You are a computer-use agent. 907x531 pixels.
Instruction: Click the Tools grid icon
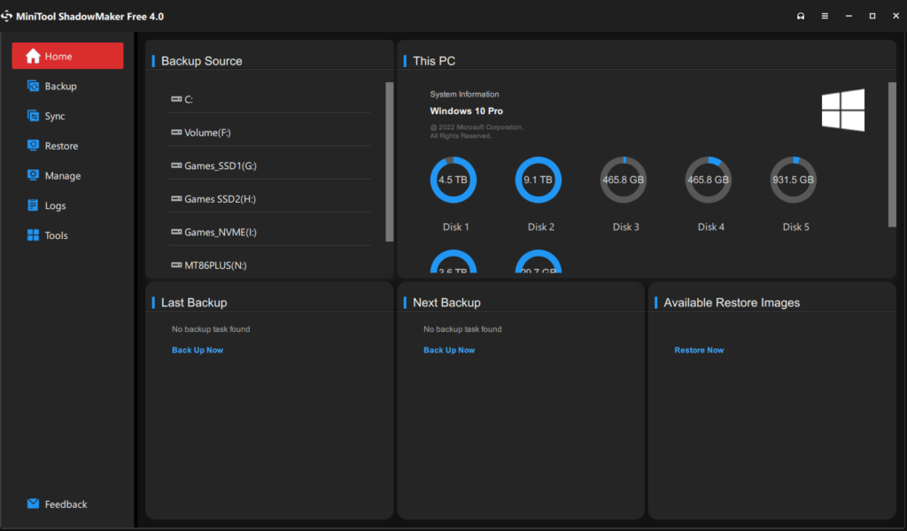pos(33,235)
